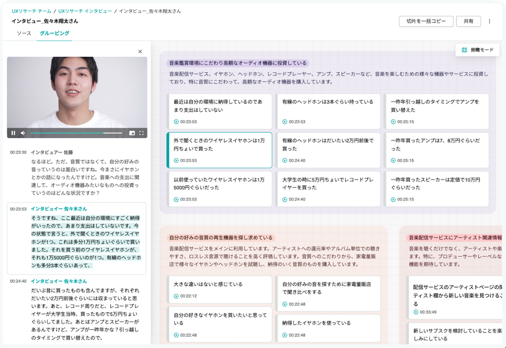The width and height of the screenshot is (506, 348).
Task: Play the clip 一昨年買ったスピーカーは定価で10万円ぐらいだった
Action: (x=393, y=199)
